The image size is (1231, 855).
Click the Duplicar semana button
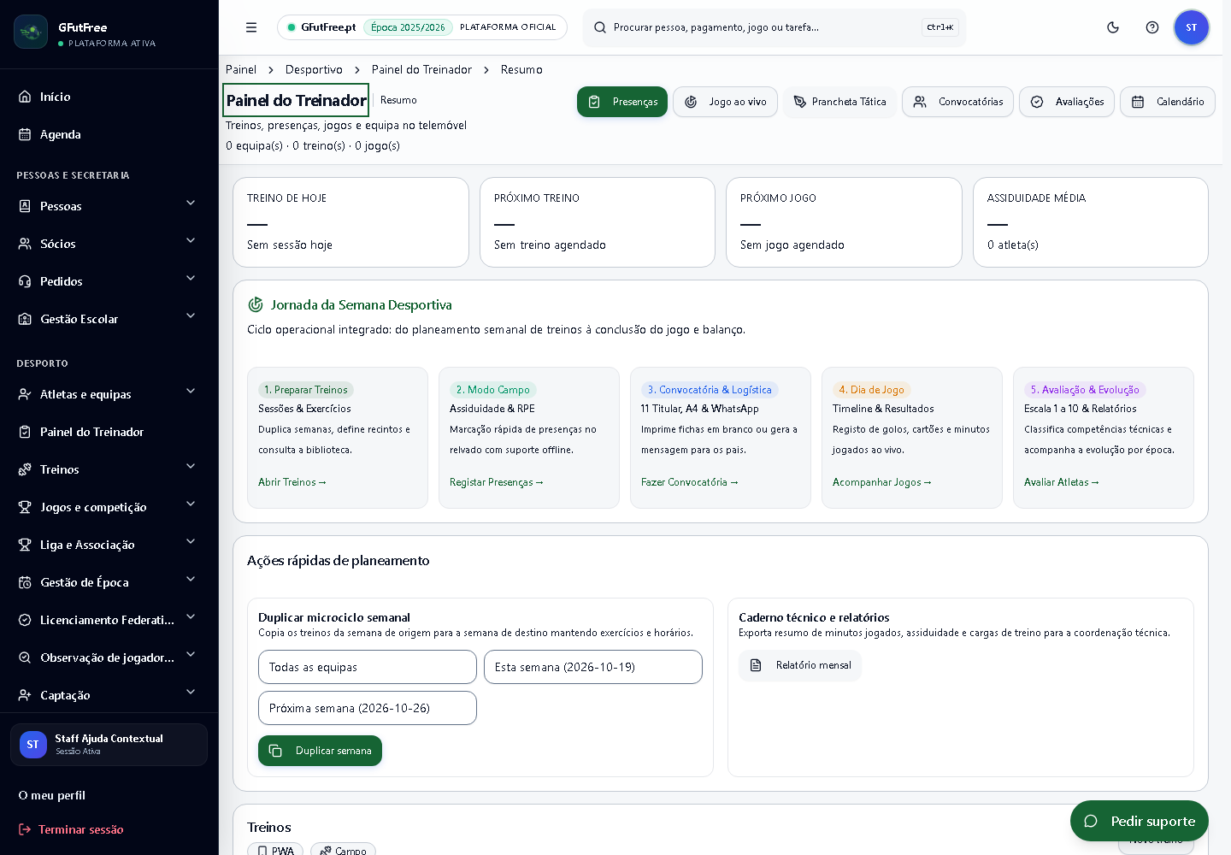coord(320,751)
